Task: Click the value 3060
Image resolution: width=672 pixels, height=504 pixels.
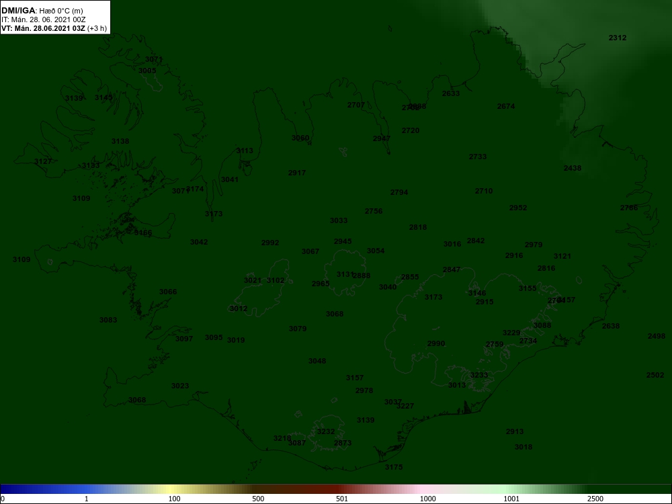Action: pyautogui.click(x=300, y=138)
